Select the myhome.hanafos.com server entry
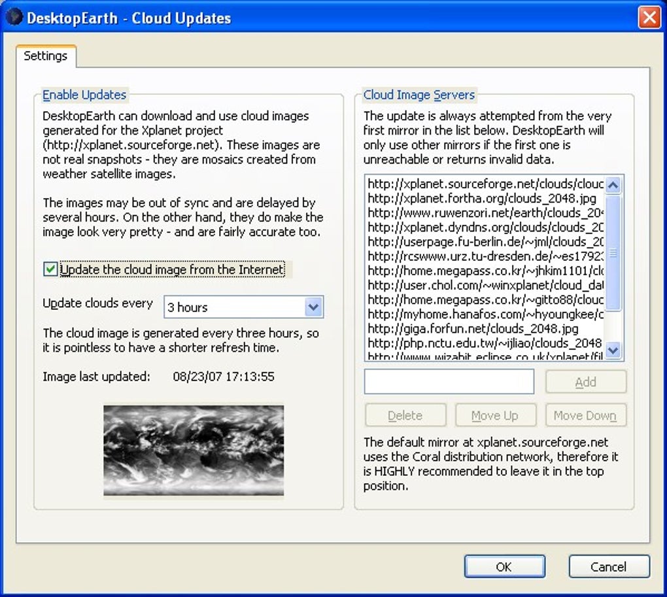This screenshot has width=667, height=597. pyautogui.click(x=485, y=314)
